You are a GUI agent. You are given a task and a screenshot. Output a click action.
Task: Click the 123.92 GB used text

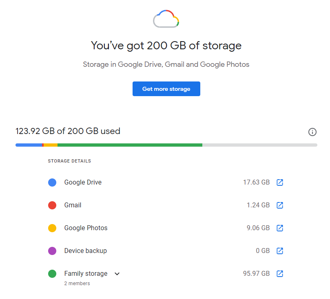68,131
